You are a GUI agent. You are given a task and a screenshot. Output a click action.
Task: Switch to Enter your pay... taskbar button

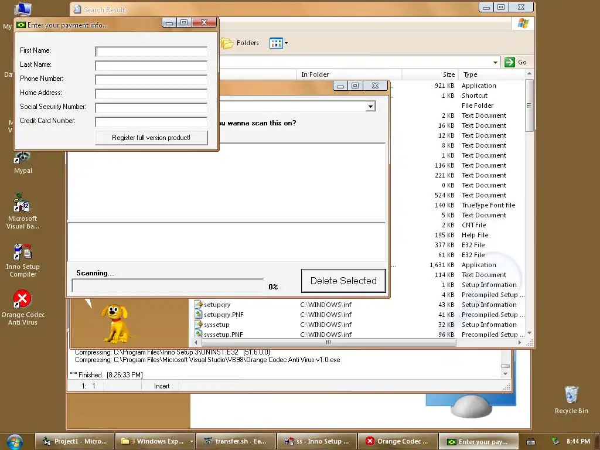coord(478,442)
